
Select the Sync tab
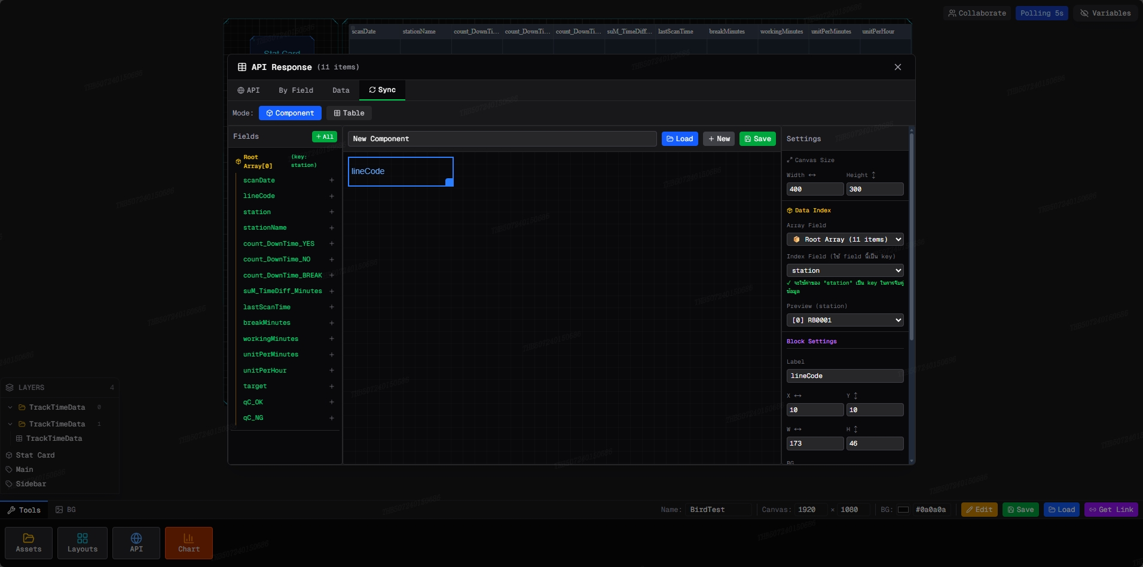tap(382, 90)
